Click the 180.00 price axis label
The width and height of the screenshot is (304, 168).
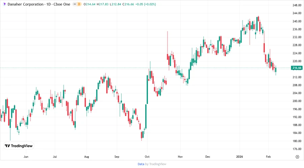(x=297, y=141)
